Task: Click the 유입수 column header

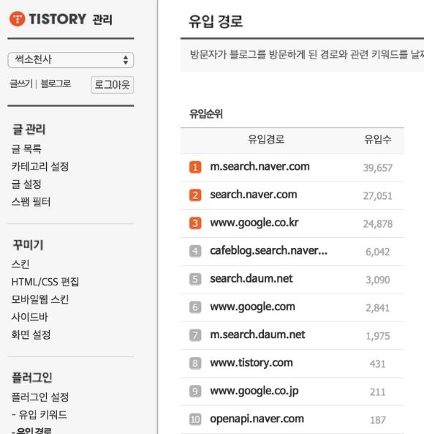Action: (x=377, y=139)
